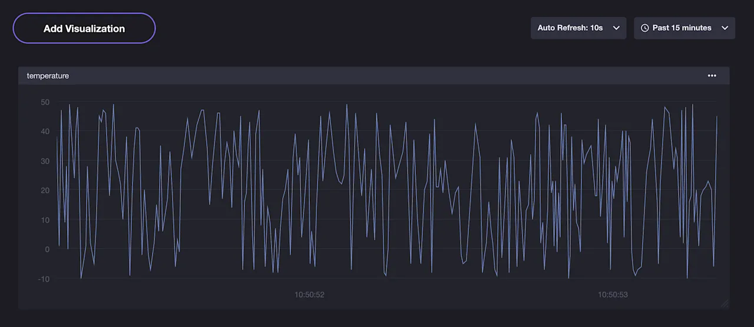This screenshot has height=327, width=754.
Task: Click the 10:50:52 x-axis label
Action: tap(309, 295)
